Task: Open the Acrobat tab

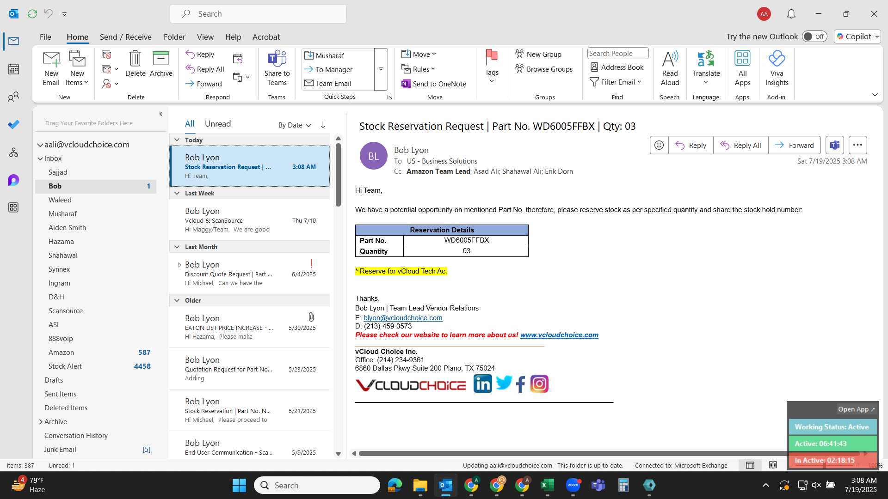Action: pyautogui.click(x=266, y=37)
